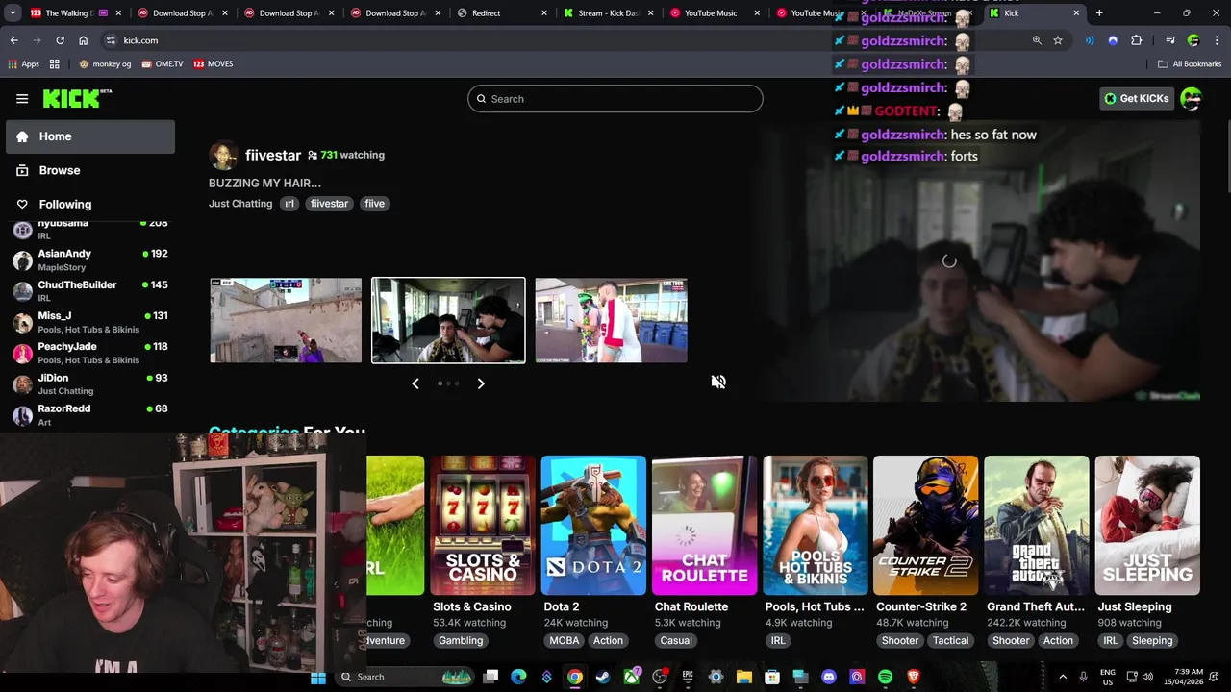Show previous featured stream
1231x692 pixels.
tap(415, 383)
